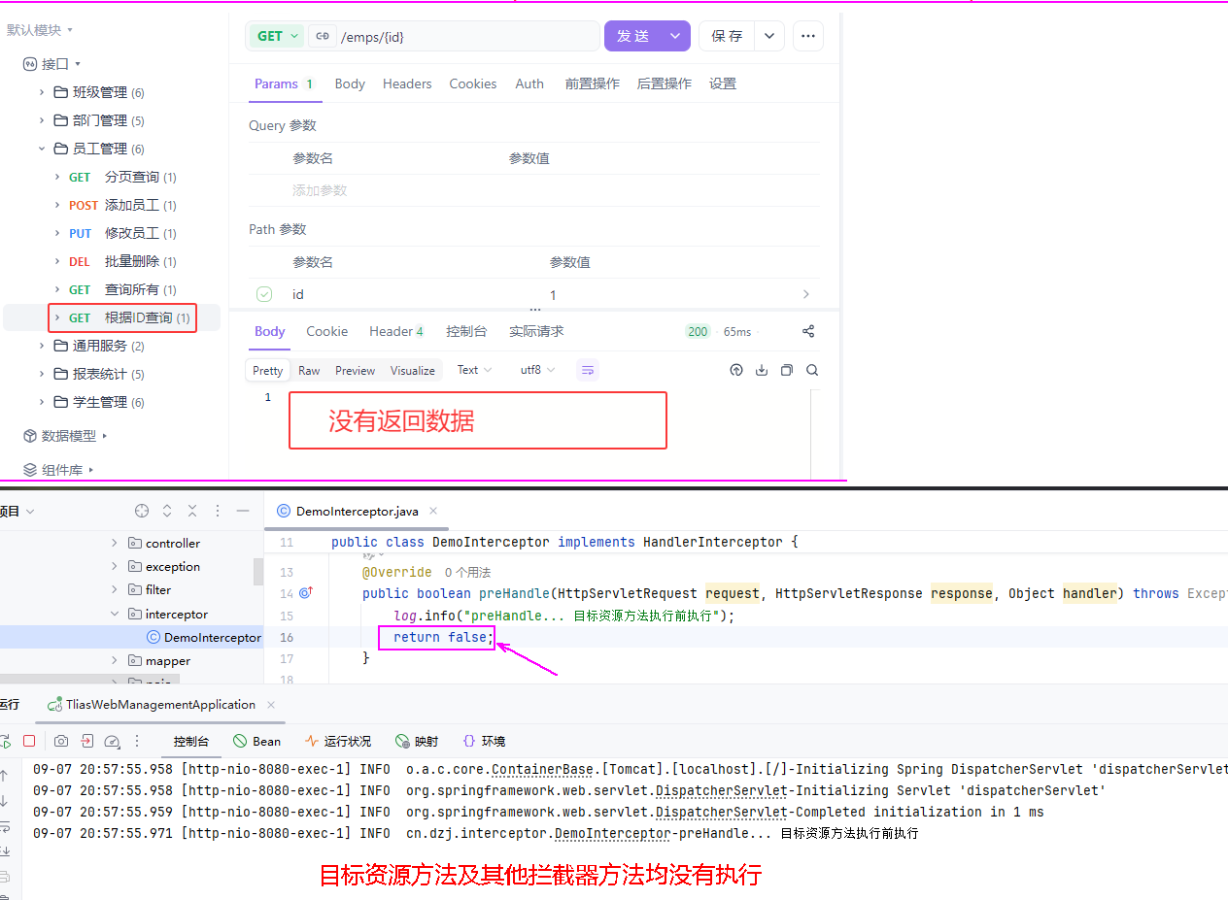This screenshot has height=900, width=1228.
Task: Switch to the Headers request tab
Action: coord(407,83)
